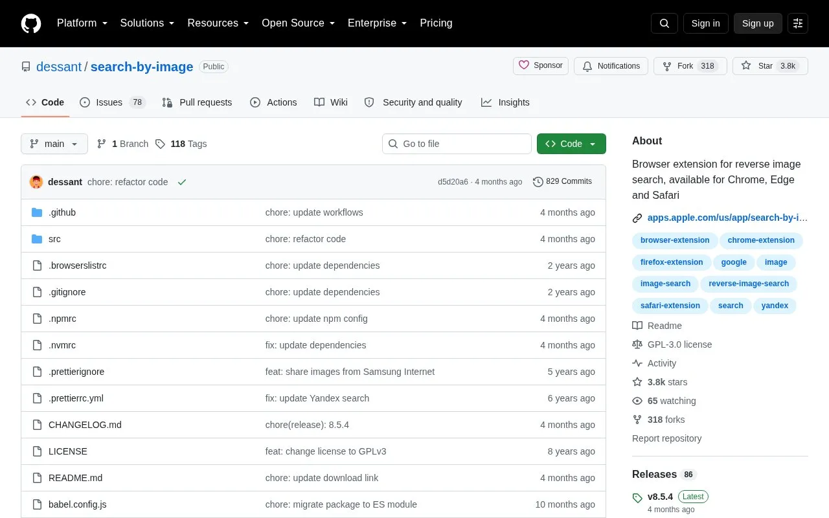This screenshot has height=518, width=829.
Task: Click the .github folder icon
Action: pos(37,212)
